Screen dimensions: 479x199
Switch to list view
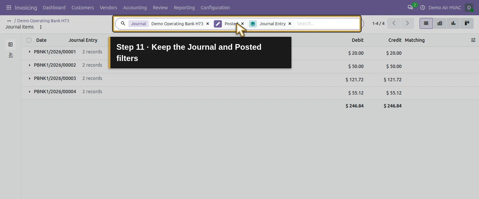[x=426, y=23]
